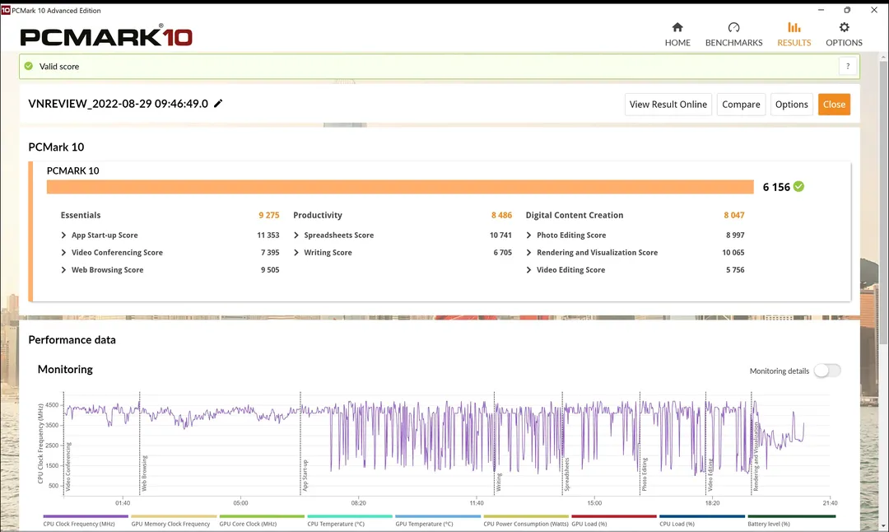Click the orange Close button

click(834, 105)
